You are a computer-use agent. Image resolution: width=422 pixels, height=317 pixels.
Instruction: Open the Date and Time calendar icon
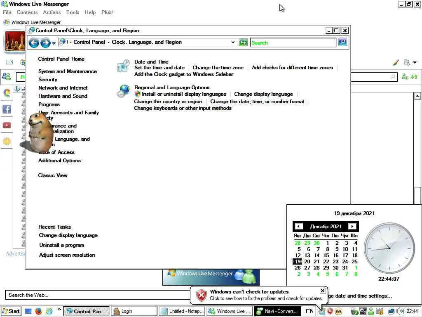[124, 66]
